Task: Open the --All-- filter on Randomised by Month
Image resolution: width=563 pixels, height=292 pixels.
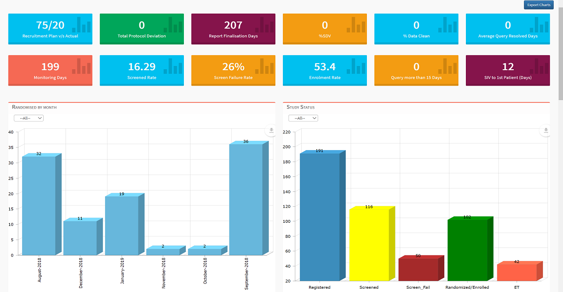Action: click(28, 118)
